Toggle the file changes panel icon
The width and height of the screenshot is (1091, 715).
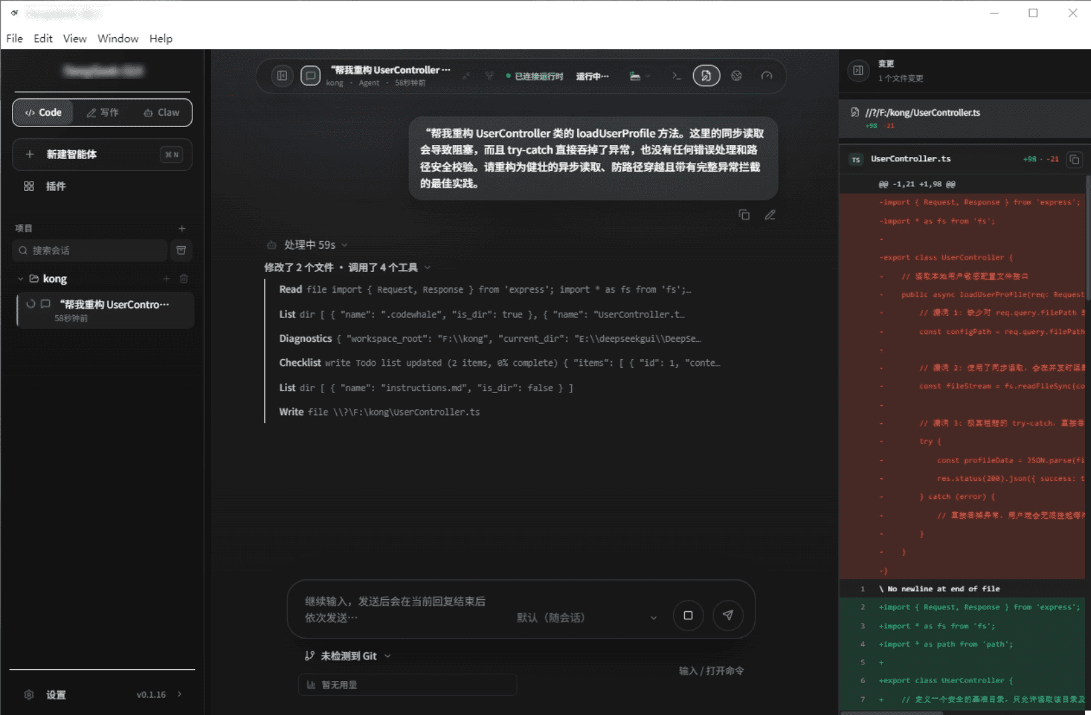(x=706, y=76)
